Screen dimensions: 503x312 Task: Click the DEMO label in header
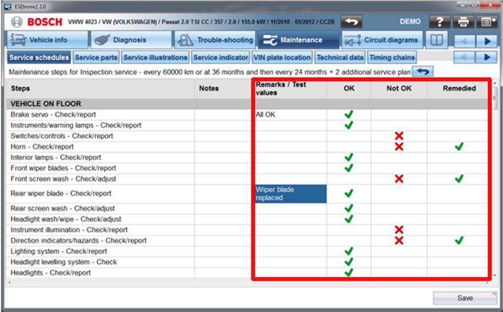coord(410,21)
